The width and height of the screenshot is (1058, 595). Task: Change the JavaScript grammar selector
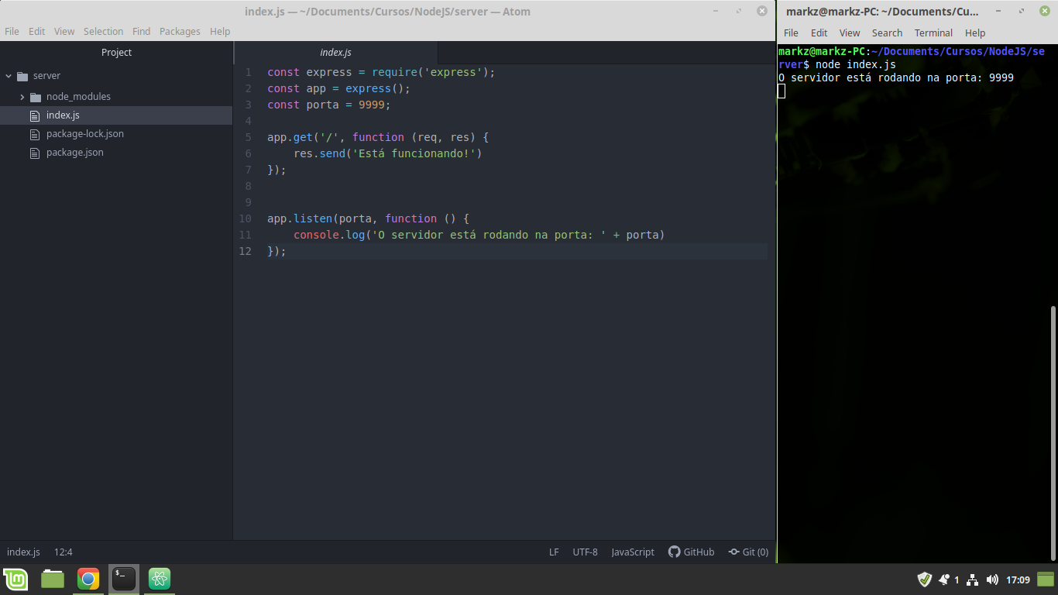click(x=632, y=552)
